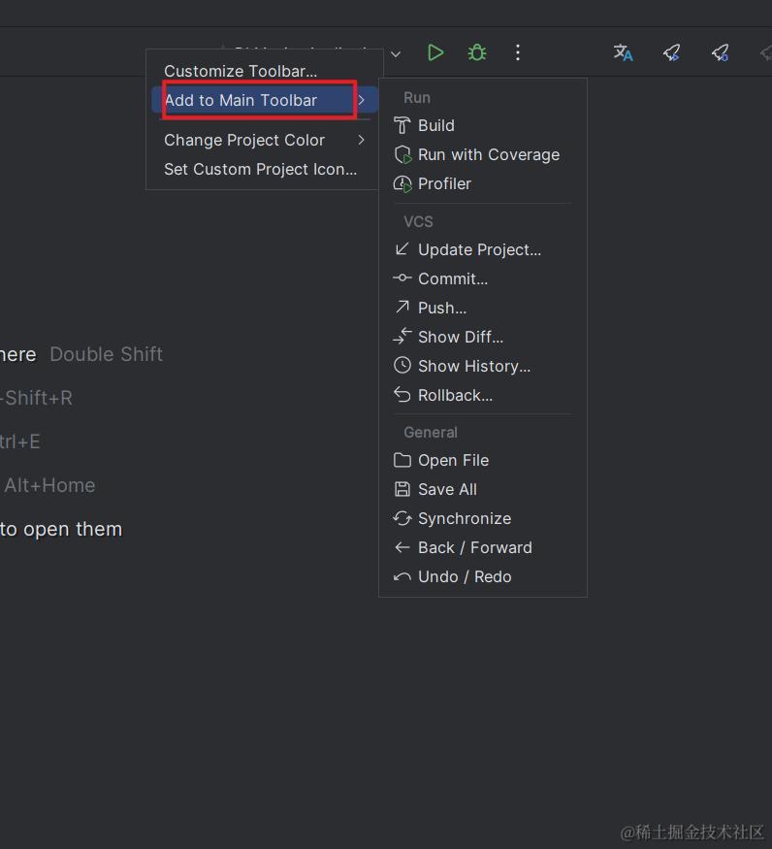
Task: Click the Translate toolbar icon
Action: [x=623, y=53]
